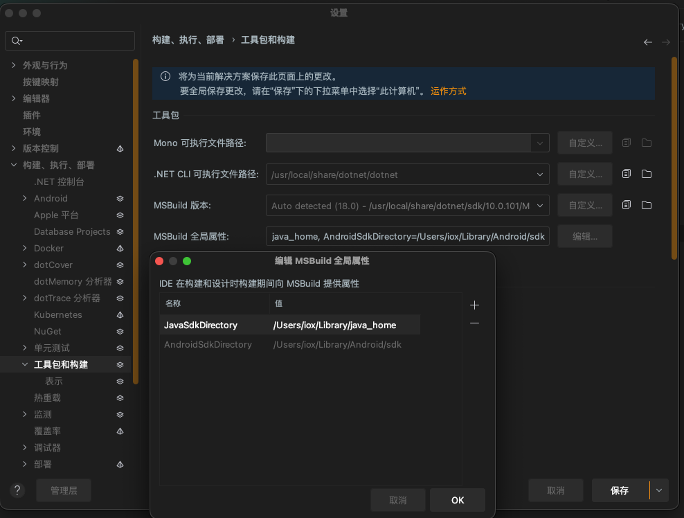Open folder browser for MSBuild 版本 row
This screenshot has width=684, height=518.
point(647,205)
